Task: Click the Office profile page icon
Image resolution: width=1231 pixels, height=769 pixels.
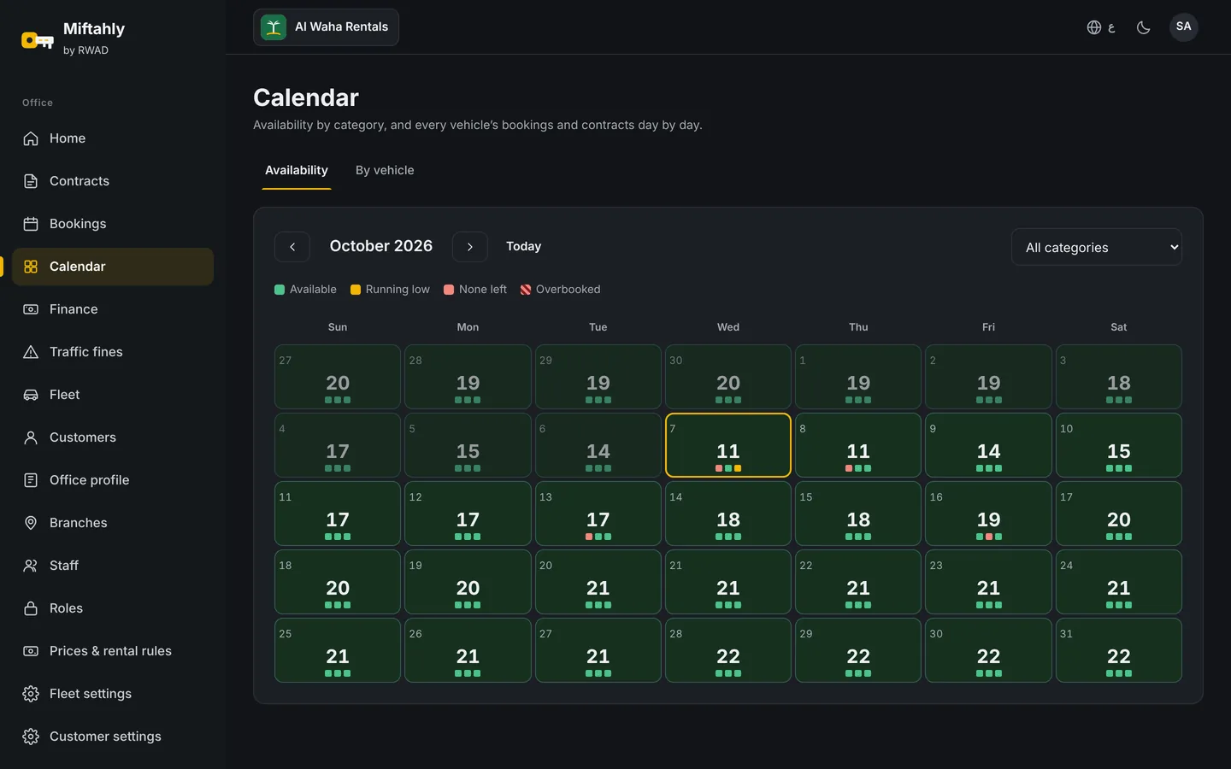Action: [x=31, y=480]
